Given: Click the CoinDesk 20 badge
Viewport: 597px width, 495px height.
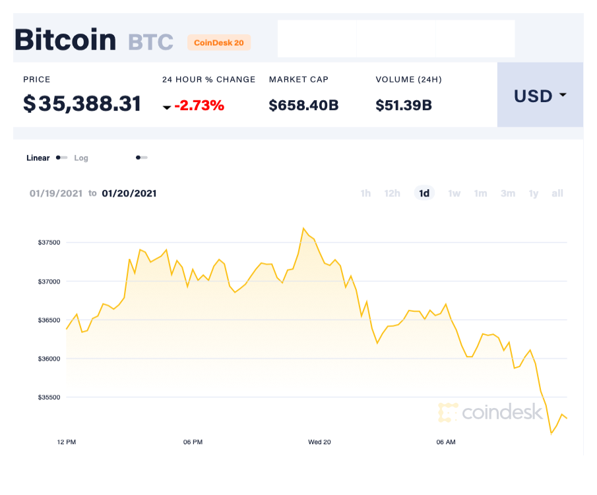Looking at the screenshot, I should tap(219, 43).
